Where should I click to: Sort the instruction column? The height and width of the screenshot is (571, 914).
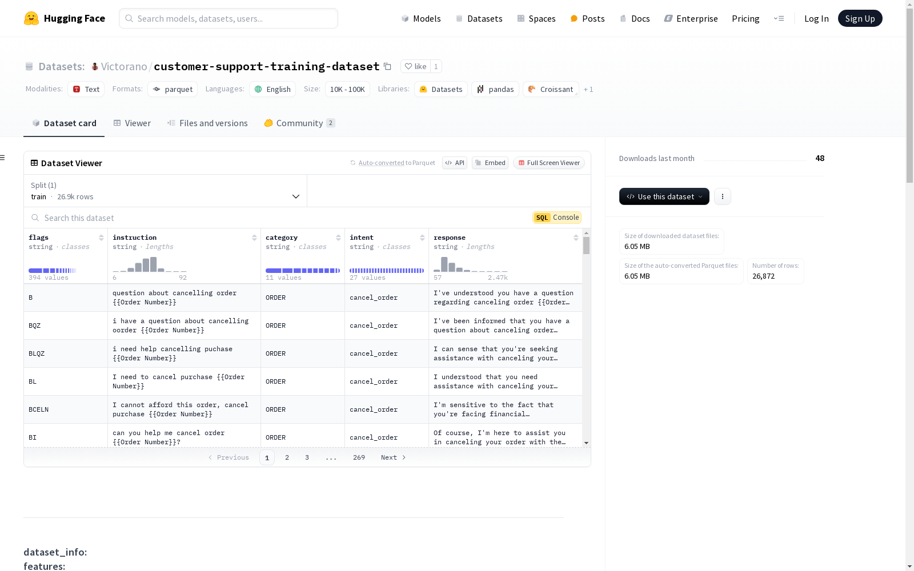click(254, 238)
